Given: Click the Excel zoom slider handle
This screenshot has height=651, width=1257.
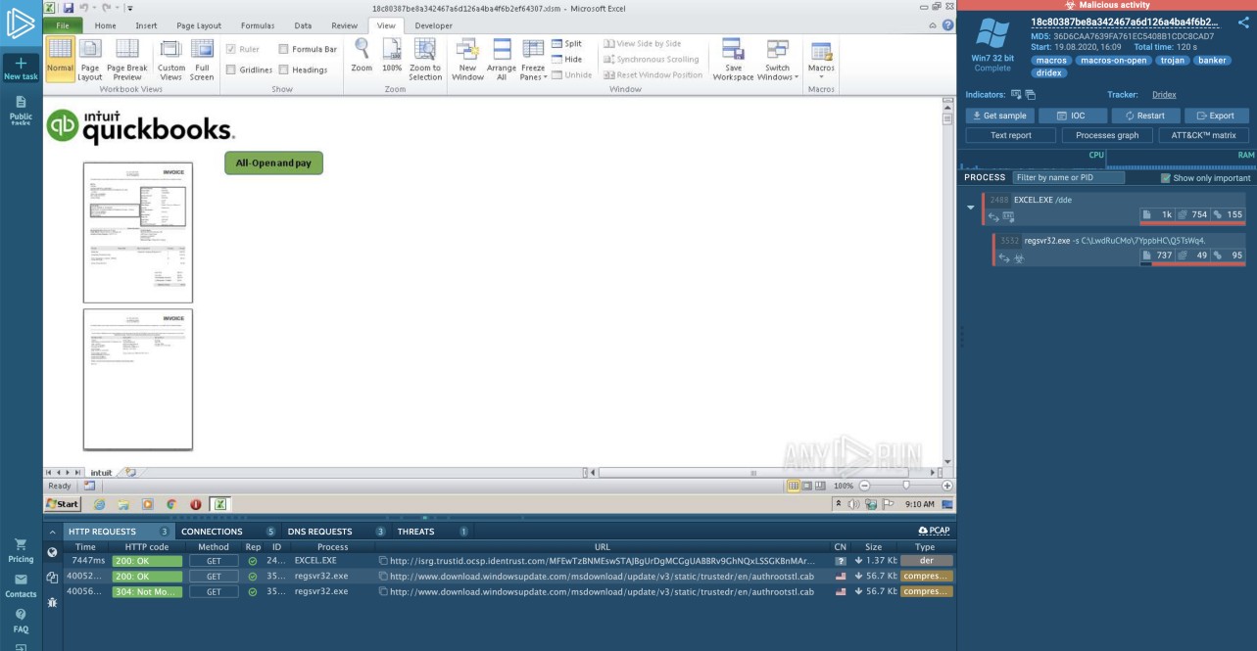Looking at the screenshot, I should [905, 486].
